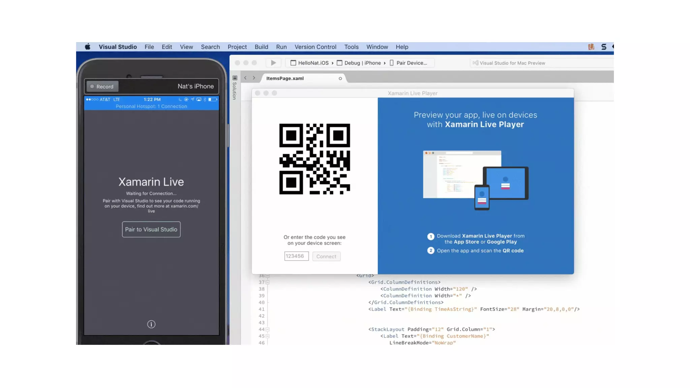The width and height of the screenshot is (690, 388).
Task: Open the Version Control menu
Action: pos(315,47)
